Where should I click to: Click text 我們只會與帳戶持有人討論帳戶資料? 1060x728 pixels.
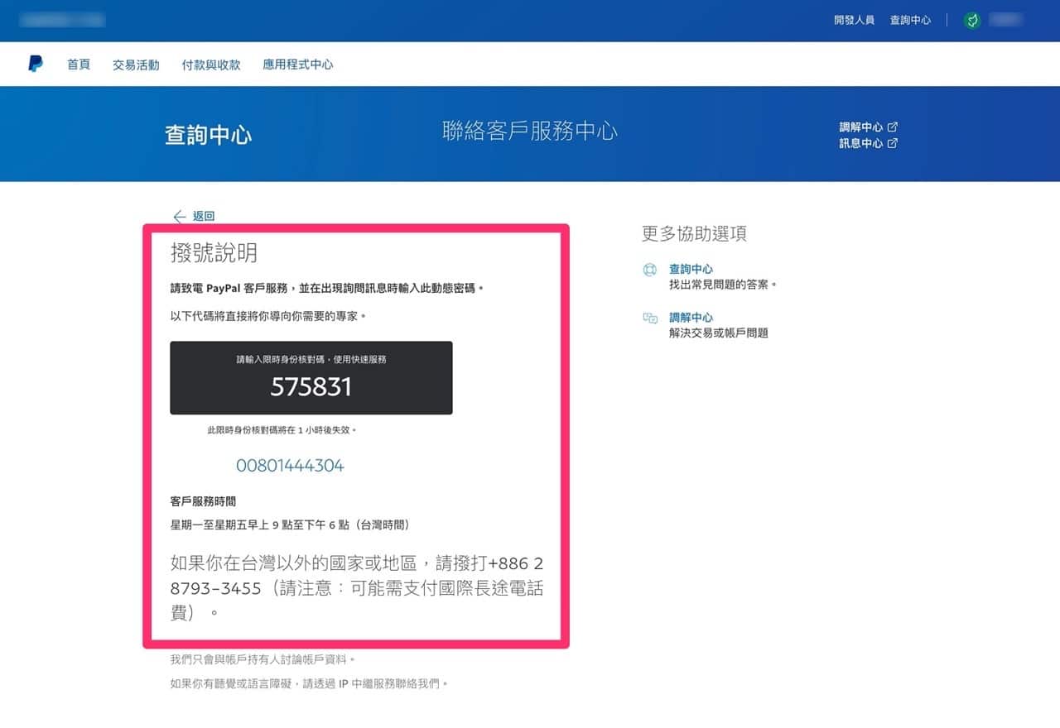(263, 659)
